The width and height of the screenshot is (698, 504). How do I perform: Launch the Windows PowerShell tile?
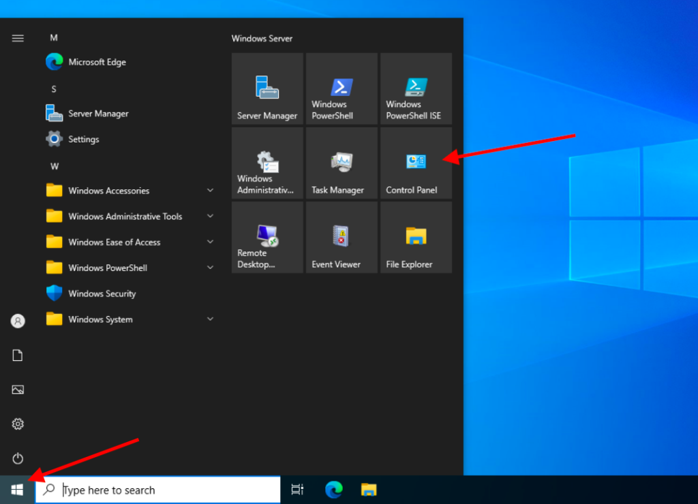342,89
